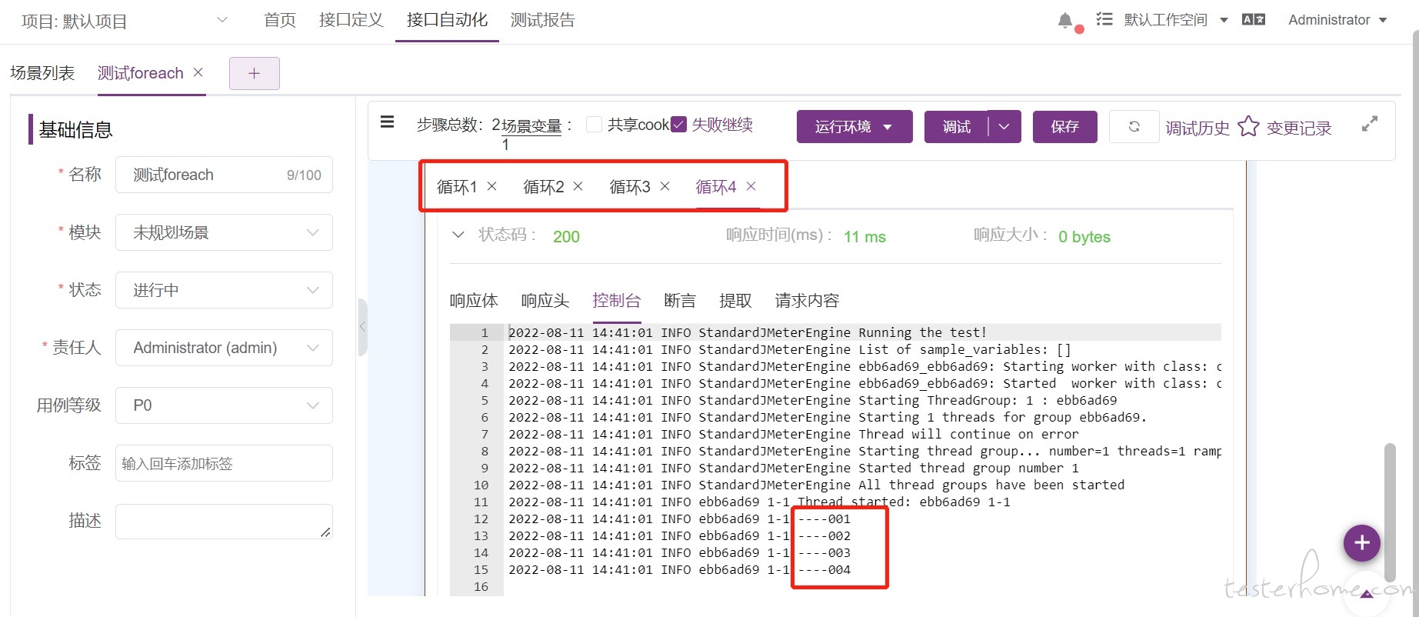Switch to 请求内容 tab

click(807, 301)
